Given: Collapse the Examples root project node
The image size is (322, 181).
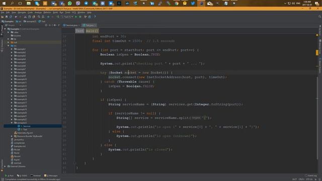Looking at the screenshot, I should pos(5,29).
